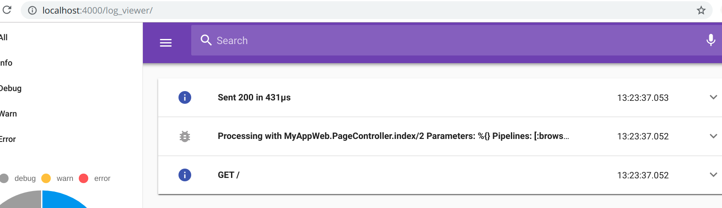Toggle the debug legend series in chart

19,178
